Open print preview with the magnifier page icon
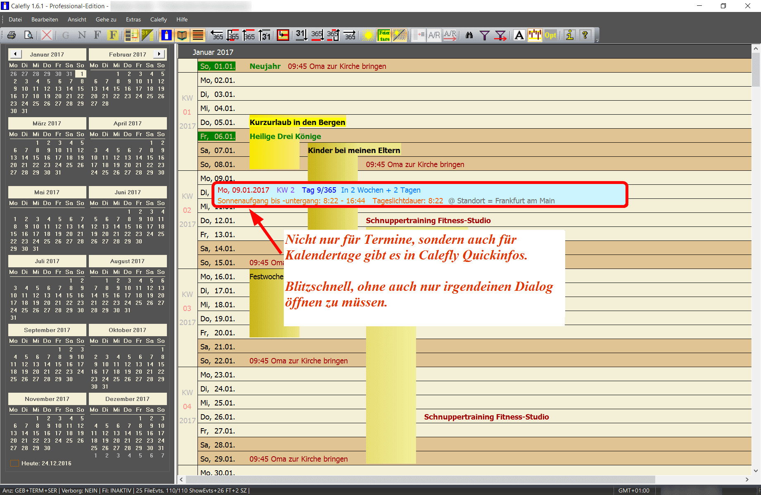 coord(28,35)
